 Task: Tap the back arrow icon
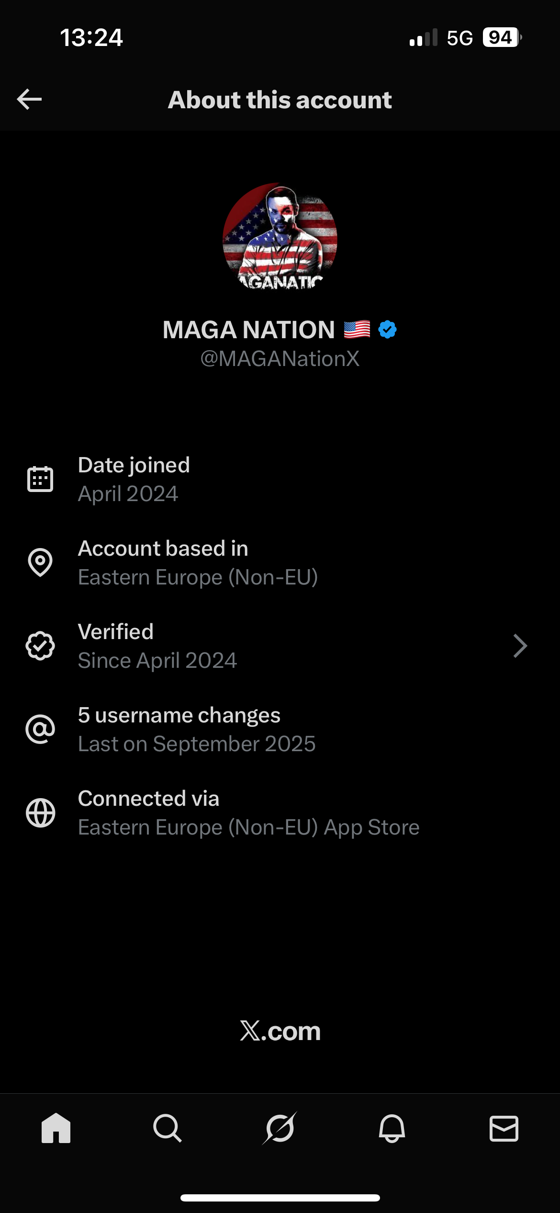[30, 100]
